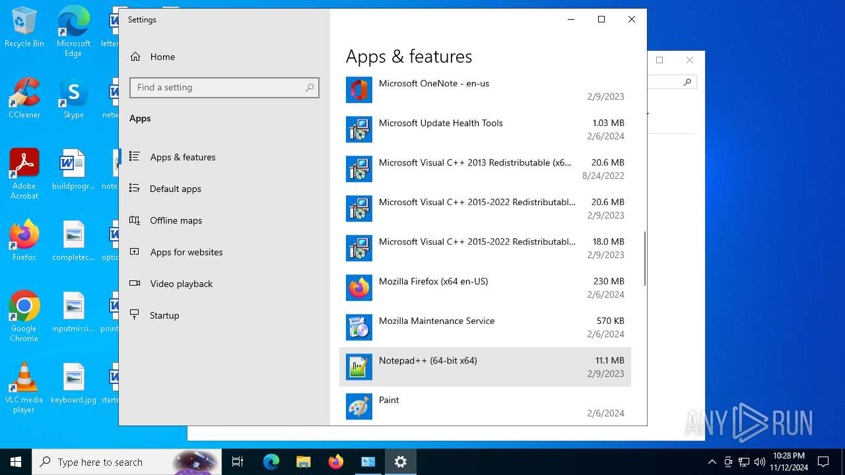Image resolution: width=845 pixels, height=475 pixels.
Task: Select the keyboard.jpg desktop file
Action: coord(73,383)
